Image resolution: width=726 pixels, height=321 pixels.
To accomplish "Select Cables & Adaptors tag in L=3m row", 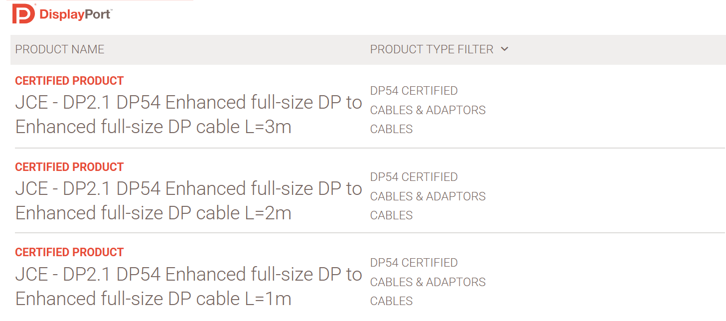I will coord(428,110).
